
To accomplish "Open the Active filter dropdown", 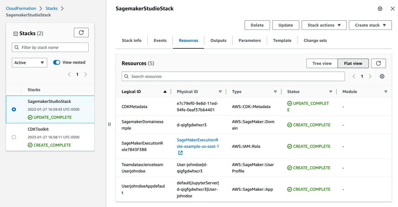I will tap(30, 62).
